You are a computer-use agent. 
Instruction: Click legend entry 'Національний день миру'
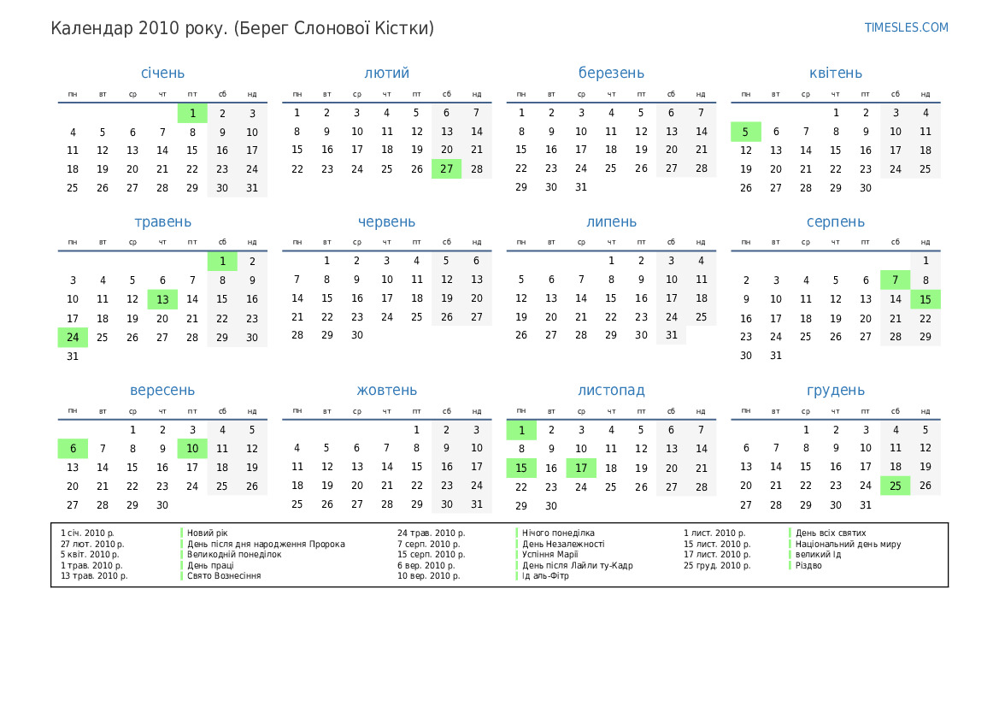point(848,544)
